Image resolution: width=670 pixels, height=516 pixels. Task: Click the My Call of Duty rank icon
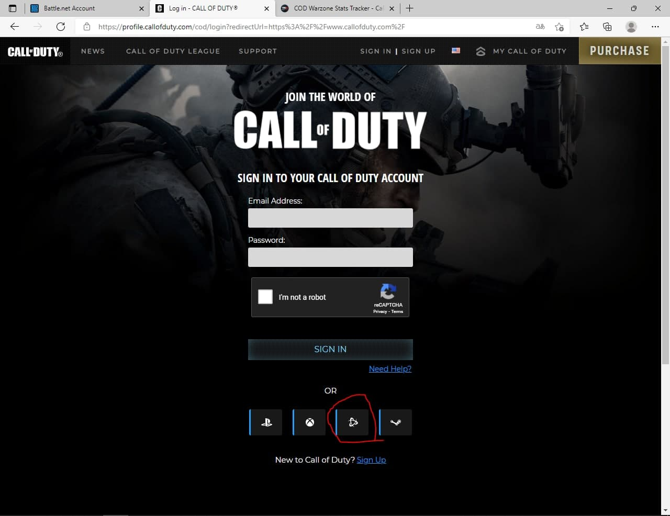481,51
